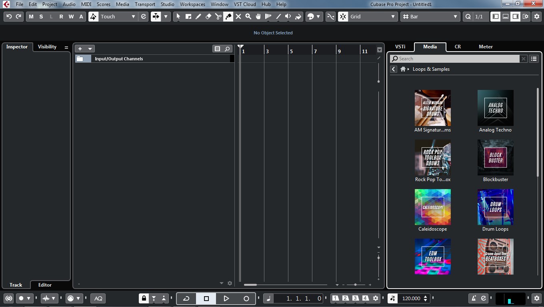The height and width of the screenshot is (307, 544).
Task: Open the Touch automation mode dropdown
Action: 118,16
